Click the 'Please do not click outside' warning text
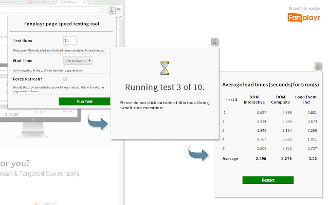Screen dimensions: 329x205 point(164,105)
